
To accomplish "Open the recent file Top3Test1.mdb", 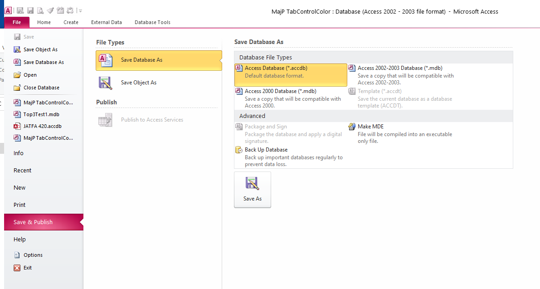I will 41,114.
